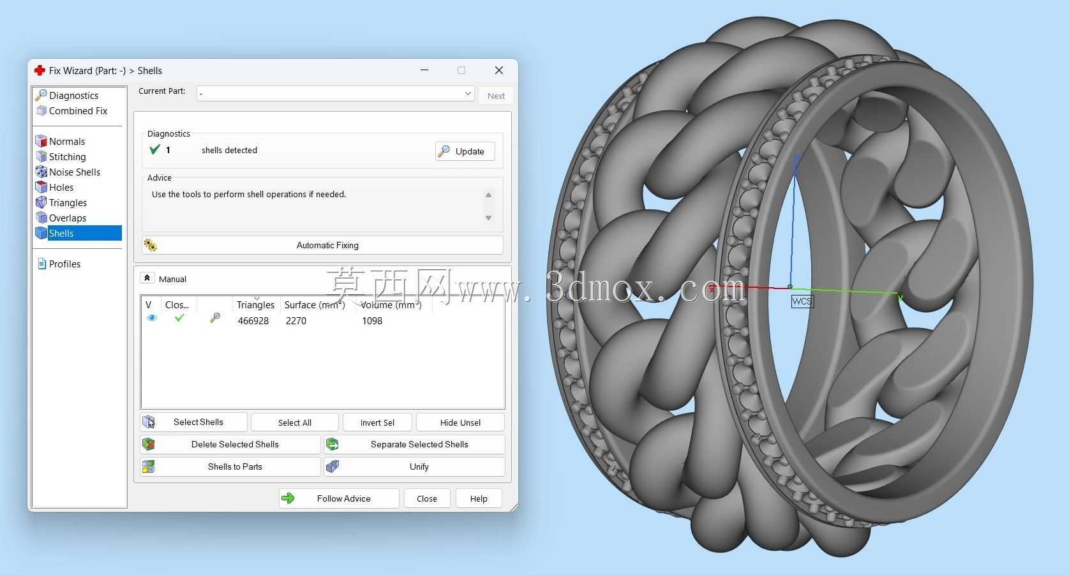The width and height of the screenshot is (1069, 575).
Task: Open the Profiles page
Action: click(x=64, y=264)
